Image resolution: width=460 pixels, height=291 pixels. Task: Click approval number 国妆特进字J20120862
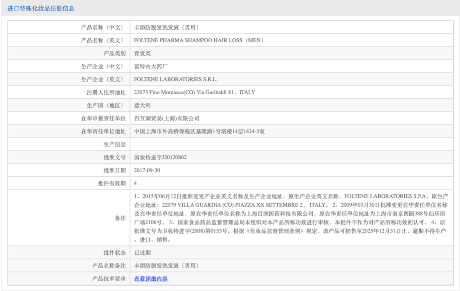point(160,157)
